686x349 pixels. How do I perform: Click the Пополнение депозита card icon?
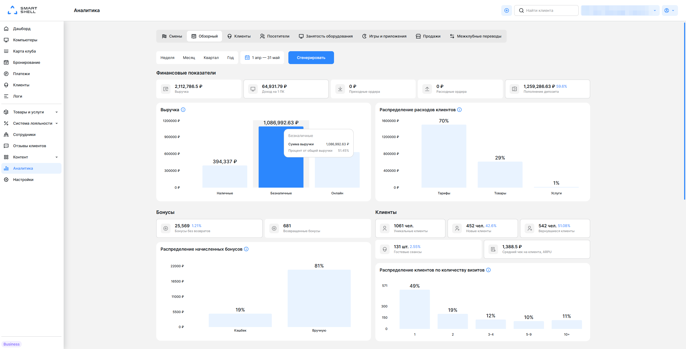514,89
